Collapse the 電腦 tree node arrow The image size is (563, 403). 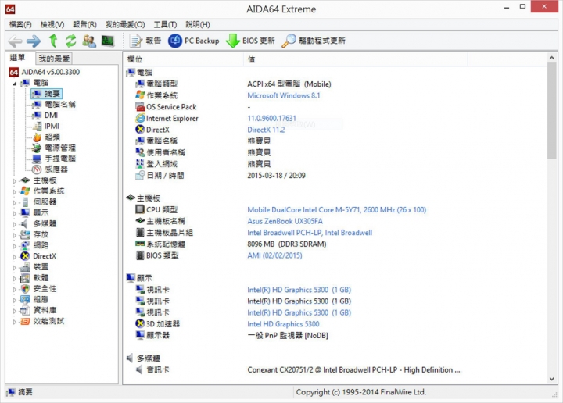14,84
